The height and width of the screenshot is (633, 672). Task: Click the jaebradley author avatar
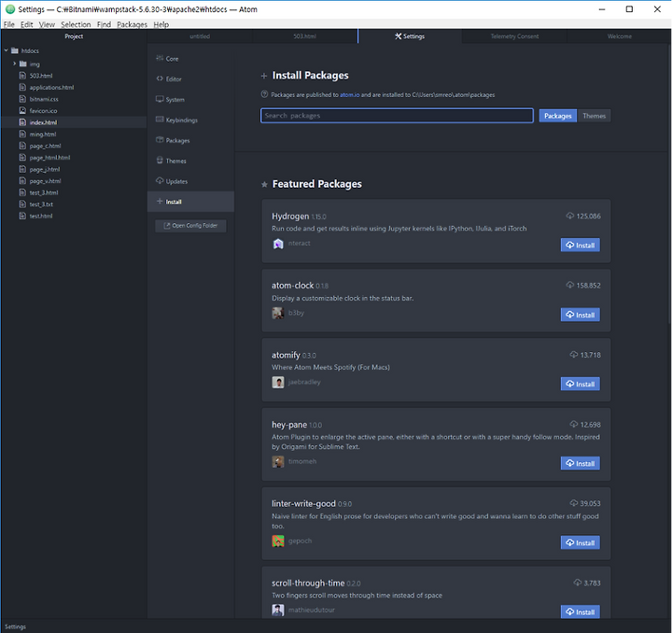pyautogui.click(x=278, y=382)
